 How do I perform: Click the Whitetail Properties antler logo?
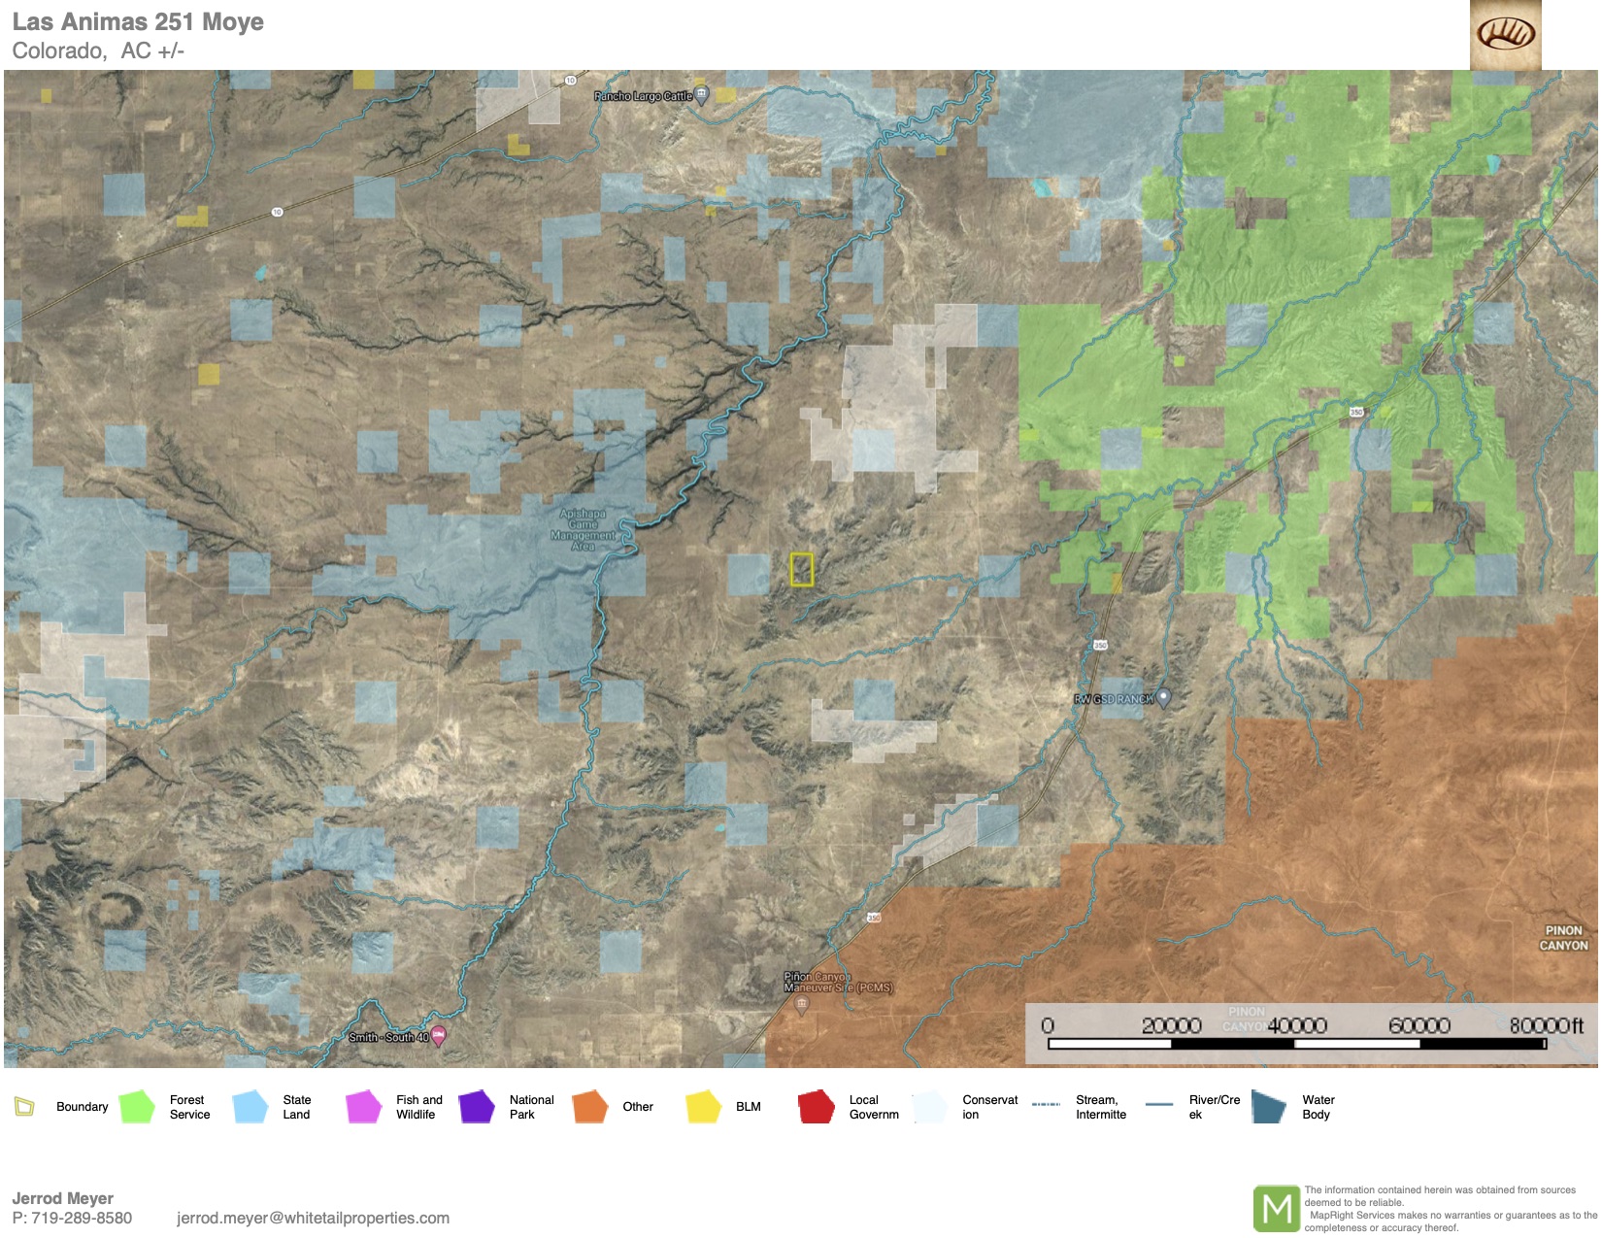pyautogui.click(x=1505, y=35)
